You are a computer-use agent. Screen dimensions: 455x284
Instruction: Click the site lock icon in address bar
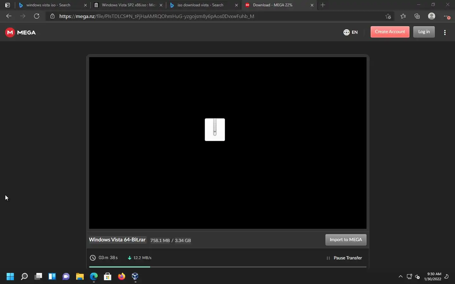click(x=52, y=16)
